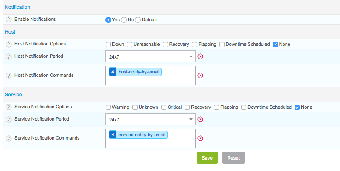This screenshot has height=171, width=340.
Task: Open the Host Notification Period dropdown
Action: tap(150, 56)
